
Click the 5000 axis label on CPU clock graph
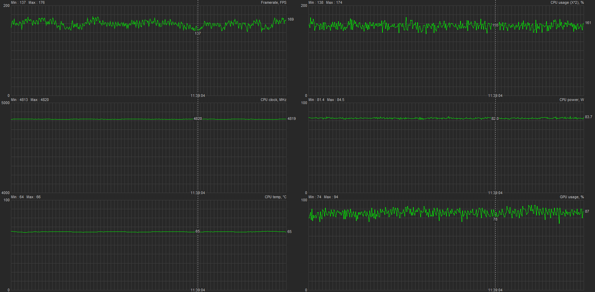6,103
